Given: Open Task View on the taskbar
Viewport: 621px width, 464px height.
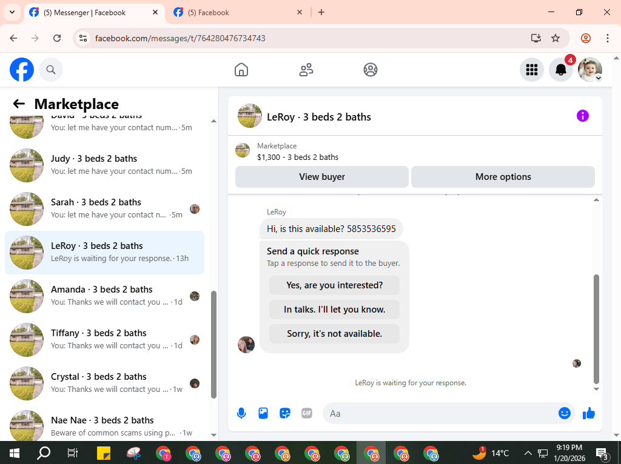Looking at the screenshot, I should click(x=73, y=453).
